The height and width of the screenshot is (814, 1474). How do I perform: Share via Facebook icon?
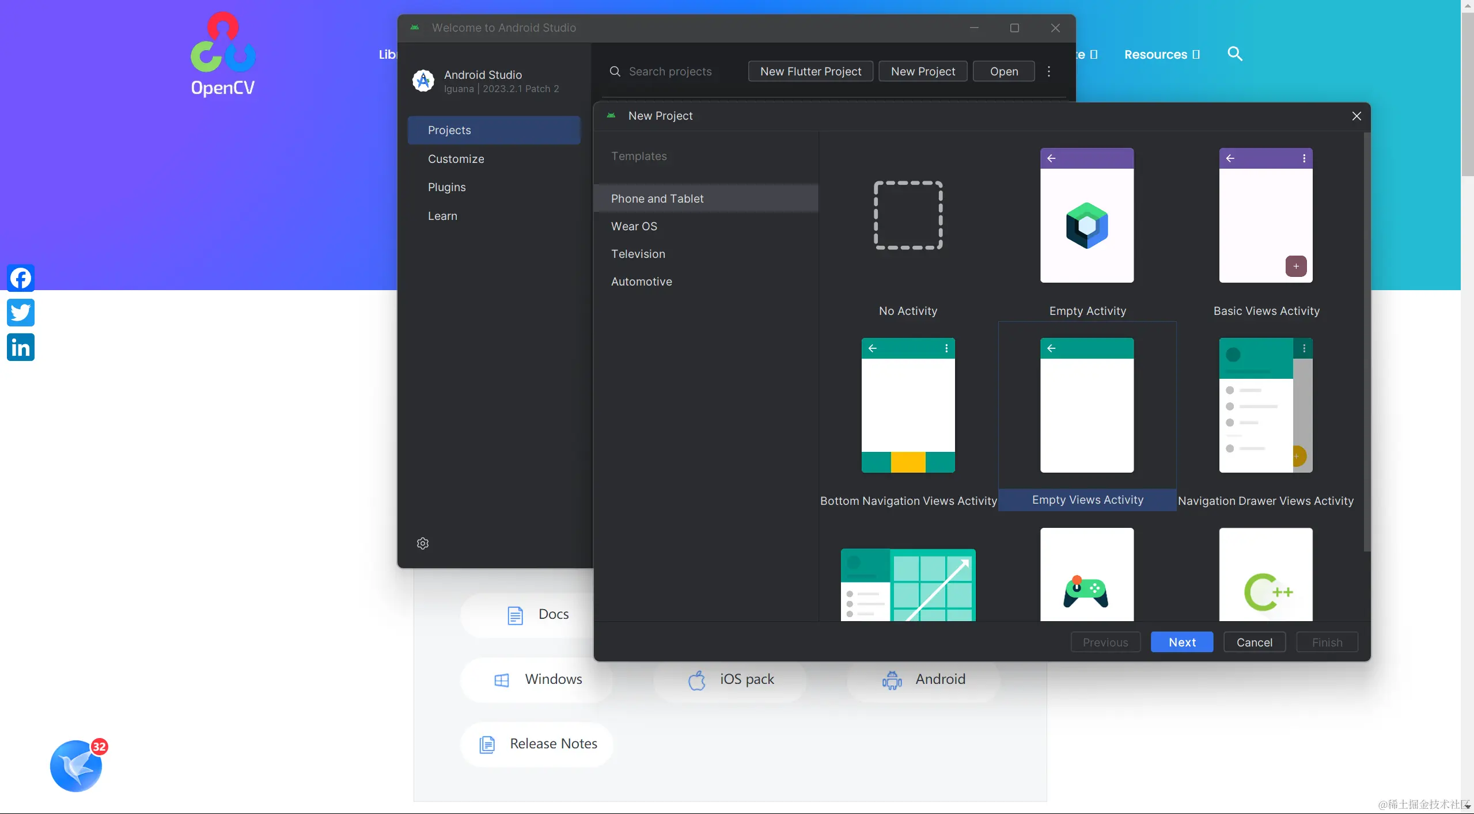tap(21, 278)
